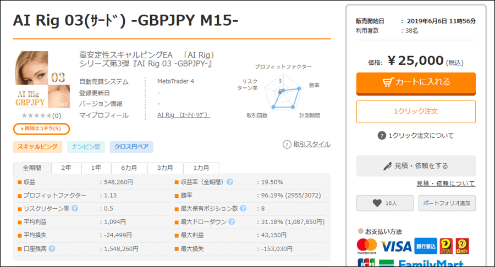Click the 質問はコチラ(5) button
Image resolution: width=495 pixels, height=267 pixels.
41,129
